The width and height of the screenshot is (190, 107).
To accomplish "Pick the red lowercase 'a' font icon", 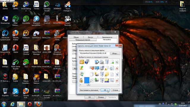I will click(117, 80).
